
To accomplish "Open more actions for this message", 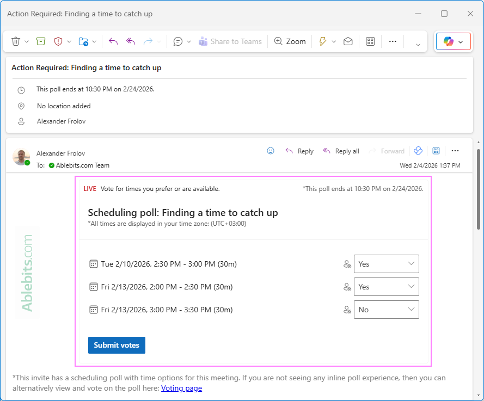I will 455,151.
